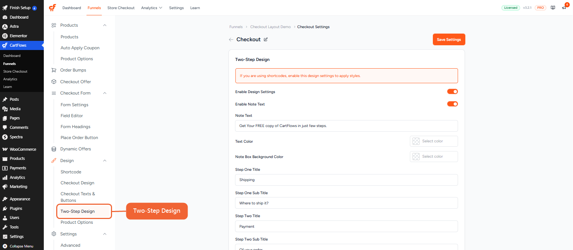This screenshot has height=250, width=573.
Task: Select Auto Apply Coupon menu item
Action: coord(80,48)
